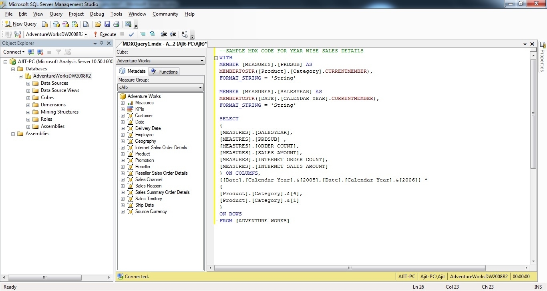Switch to the Functions tab
Viewport: 547px width, 291px height.
click(x=164, y=72)
